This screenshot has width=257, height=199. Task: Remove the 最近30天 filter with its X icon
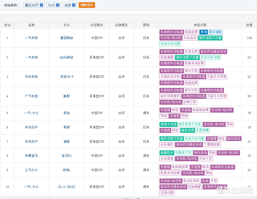(41, 5)
